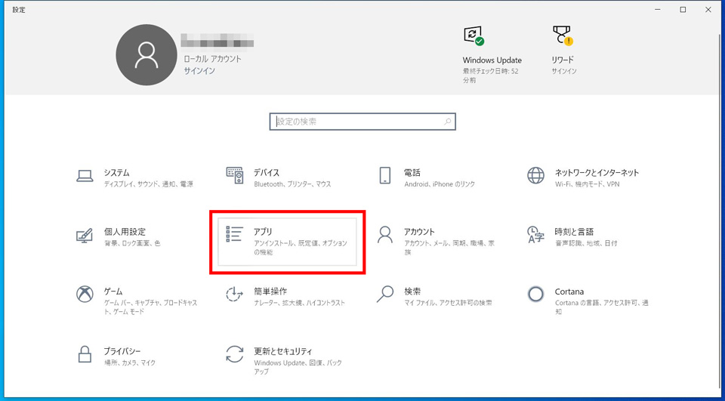This screenshot has width=725, height=401.
Task: Open アプリ settings title
Action: pyautogui.click(x=263, y=232)
